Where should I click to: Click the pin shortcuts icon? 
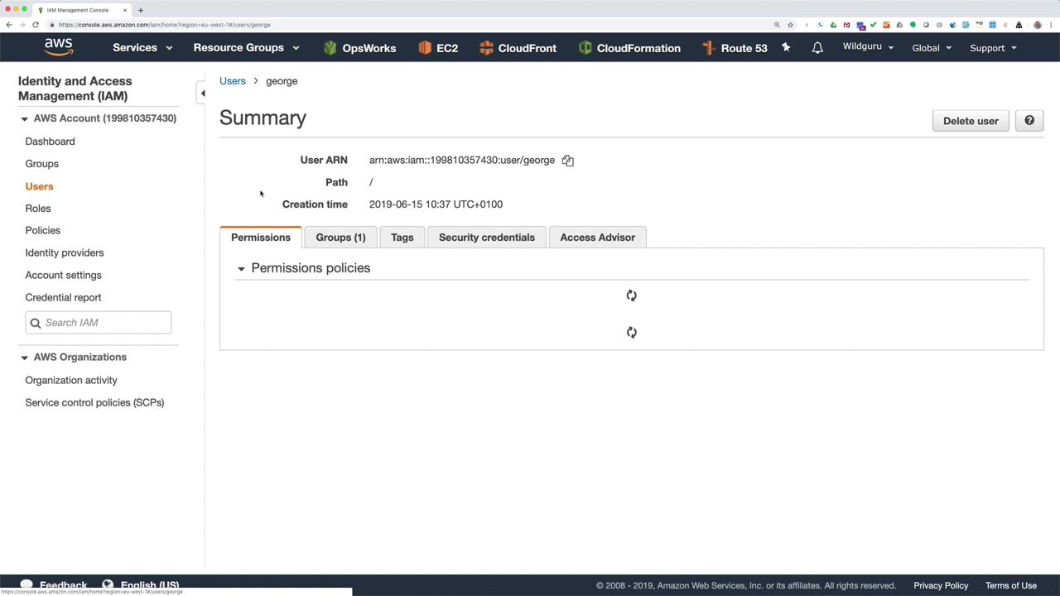[786, 48]
